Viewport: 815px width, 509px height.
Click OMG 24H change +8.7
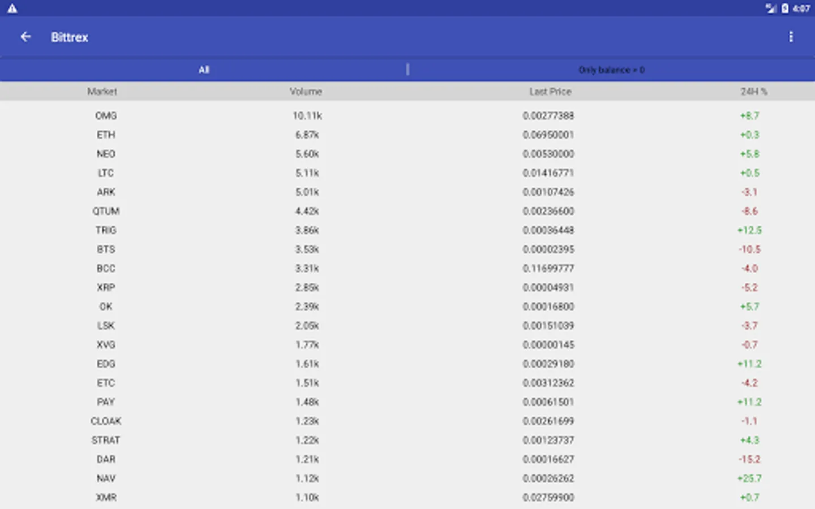749,115
